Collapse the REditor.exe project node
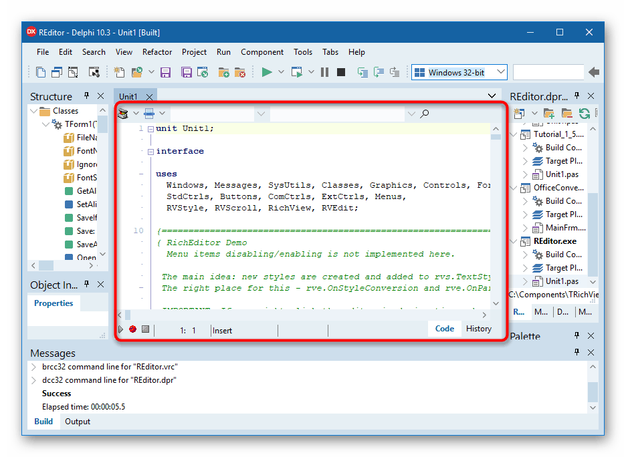The width and height of the screenshot is (626, 457). [514, 241]
